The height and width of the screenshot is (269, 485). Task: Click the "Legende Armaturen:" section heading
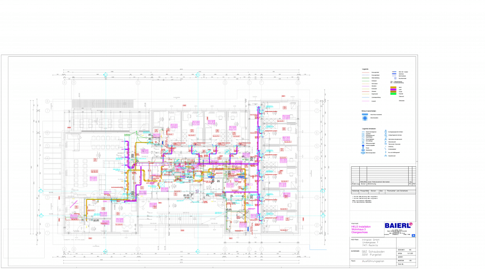[369, 128]
